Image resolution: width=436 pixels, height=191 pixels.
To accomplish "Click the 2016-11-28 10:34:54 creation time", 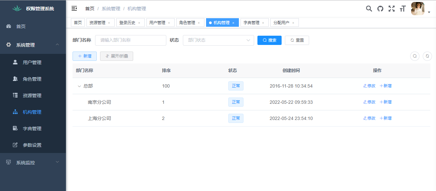I will [291, 86].
